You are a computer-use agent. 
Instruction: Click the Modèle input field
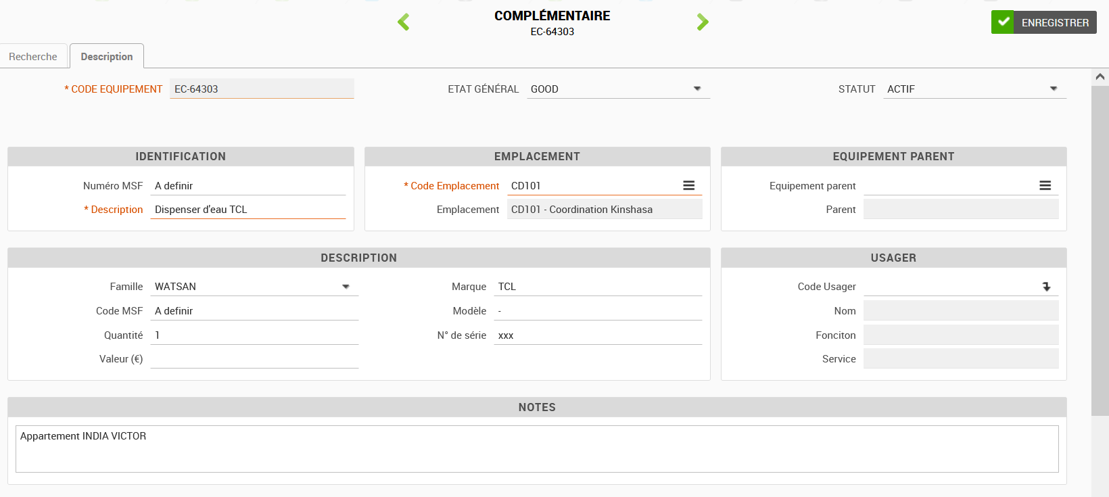[x=598, y=311]
